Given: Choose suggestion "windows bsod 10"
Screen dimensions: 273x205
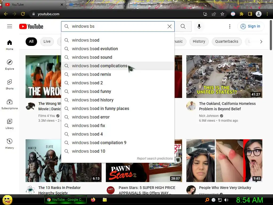Looking at the screenshot, I should (x=118, y=151).
